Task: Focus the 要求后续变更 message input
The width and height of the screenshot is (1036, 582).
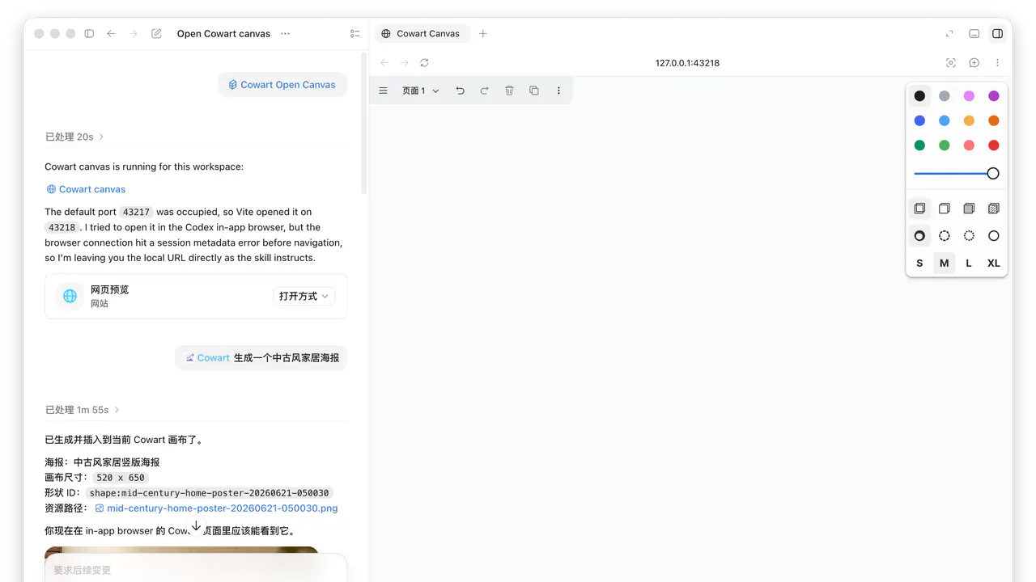Action: [196, 570]
